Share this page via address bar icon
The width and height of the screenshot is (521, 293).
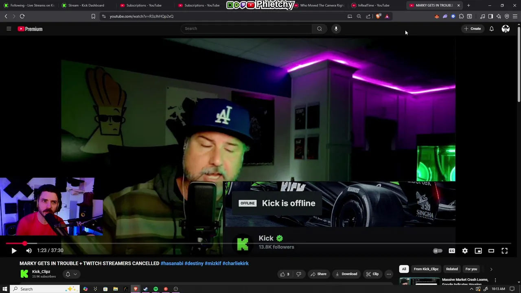[x=368, y=16]
